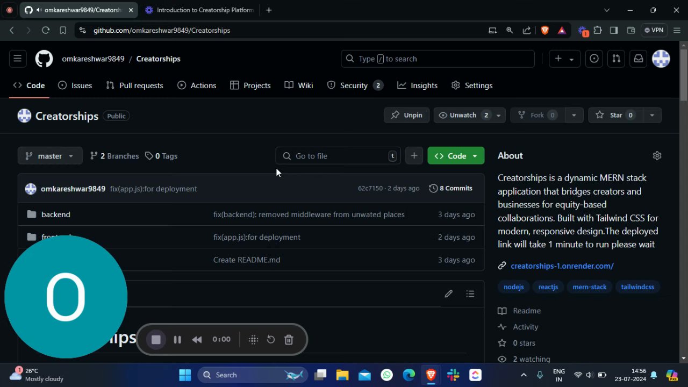Viewport: 688px width, 387px height.
Task: Open the user avatar menu in header
Action: pos(661,59)
